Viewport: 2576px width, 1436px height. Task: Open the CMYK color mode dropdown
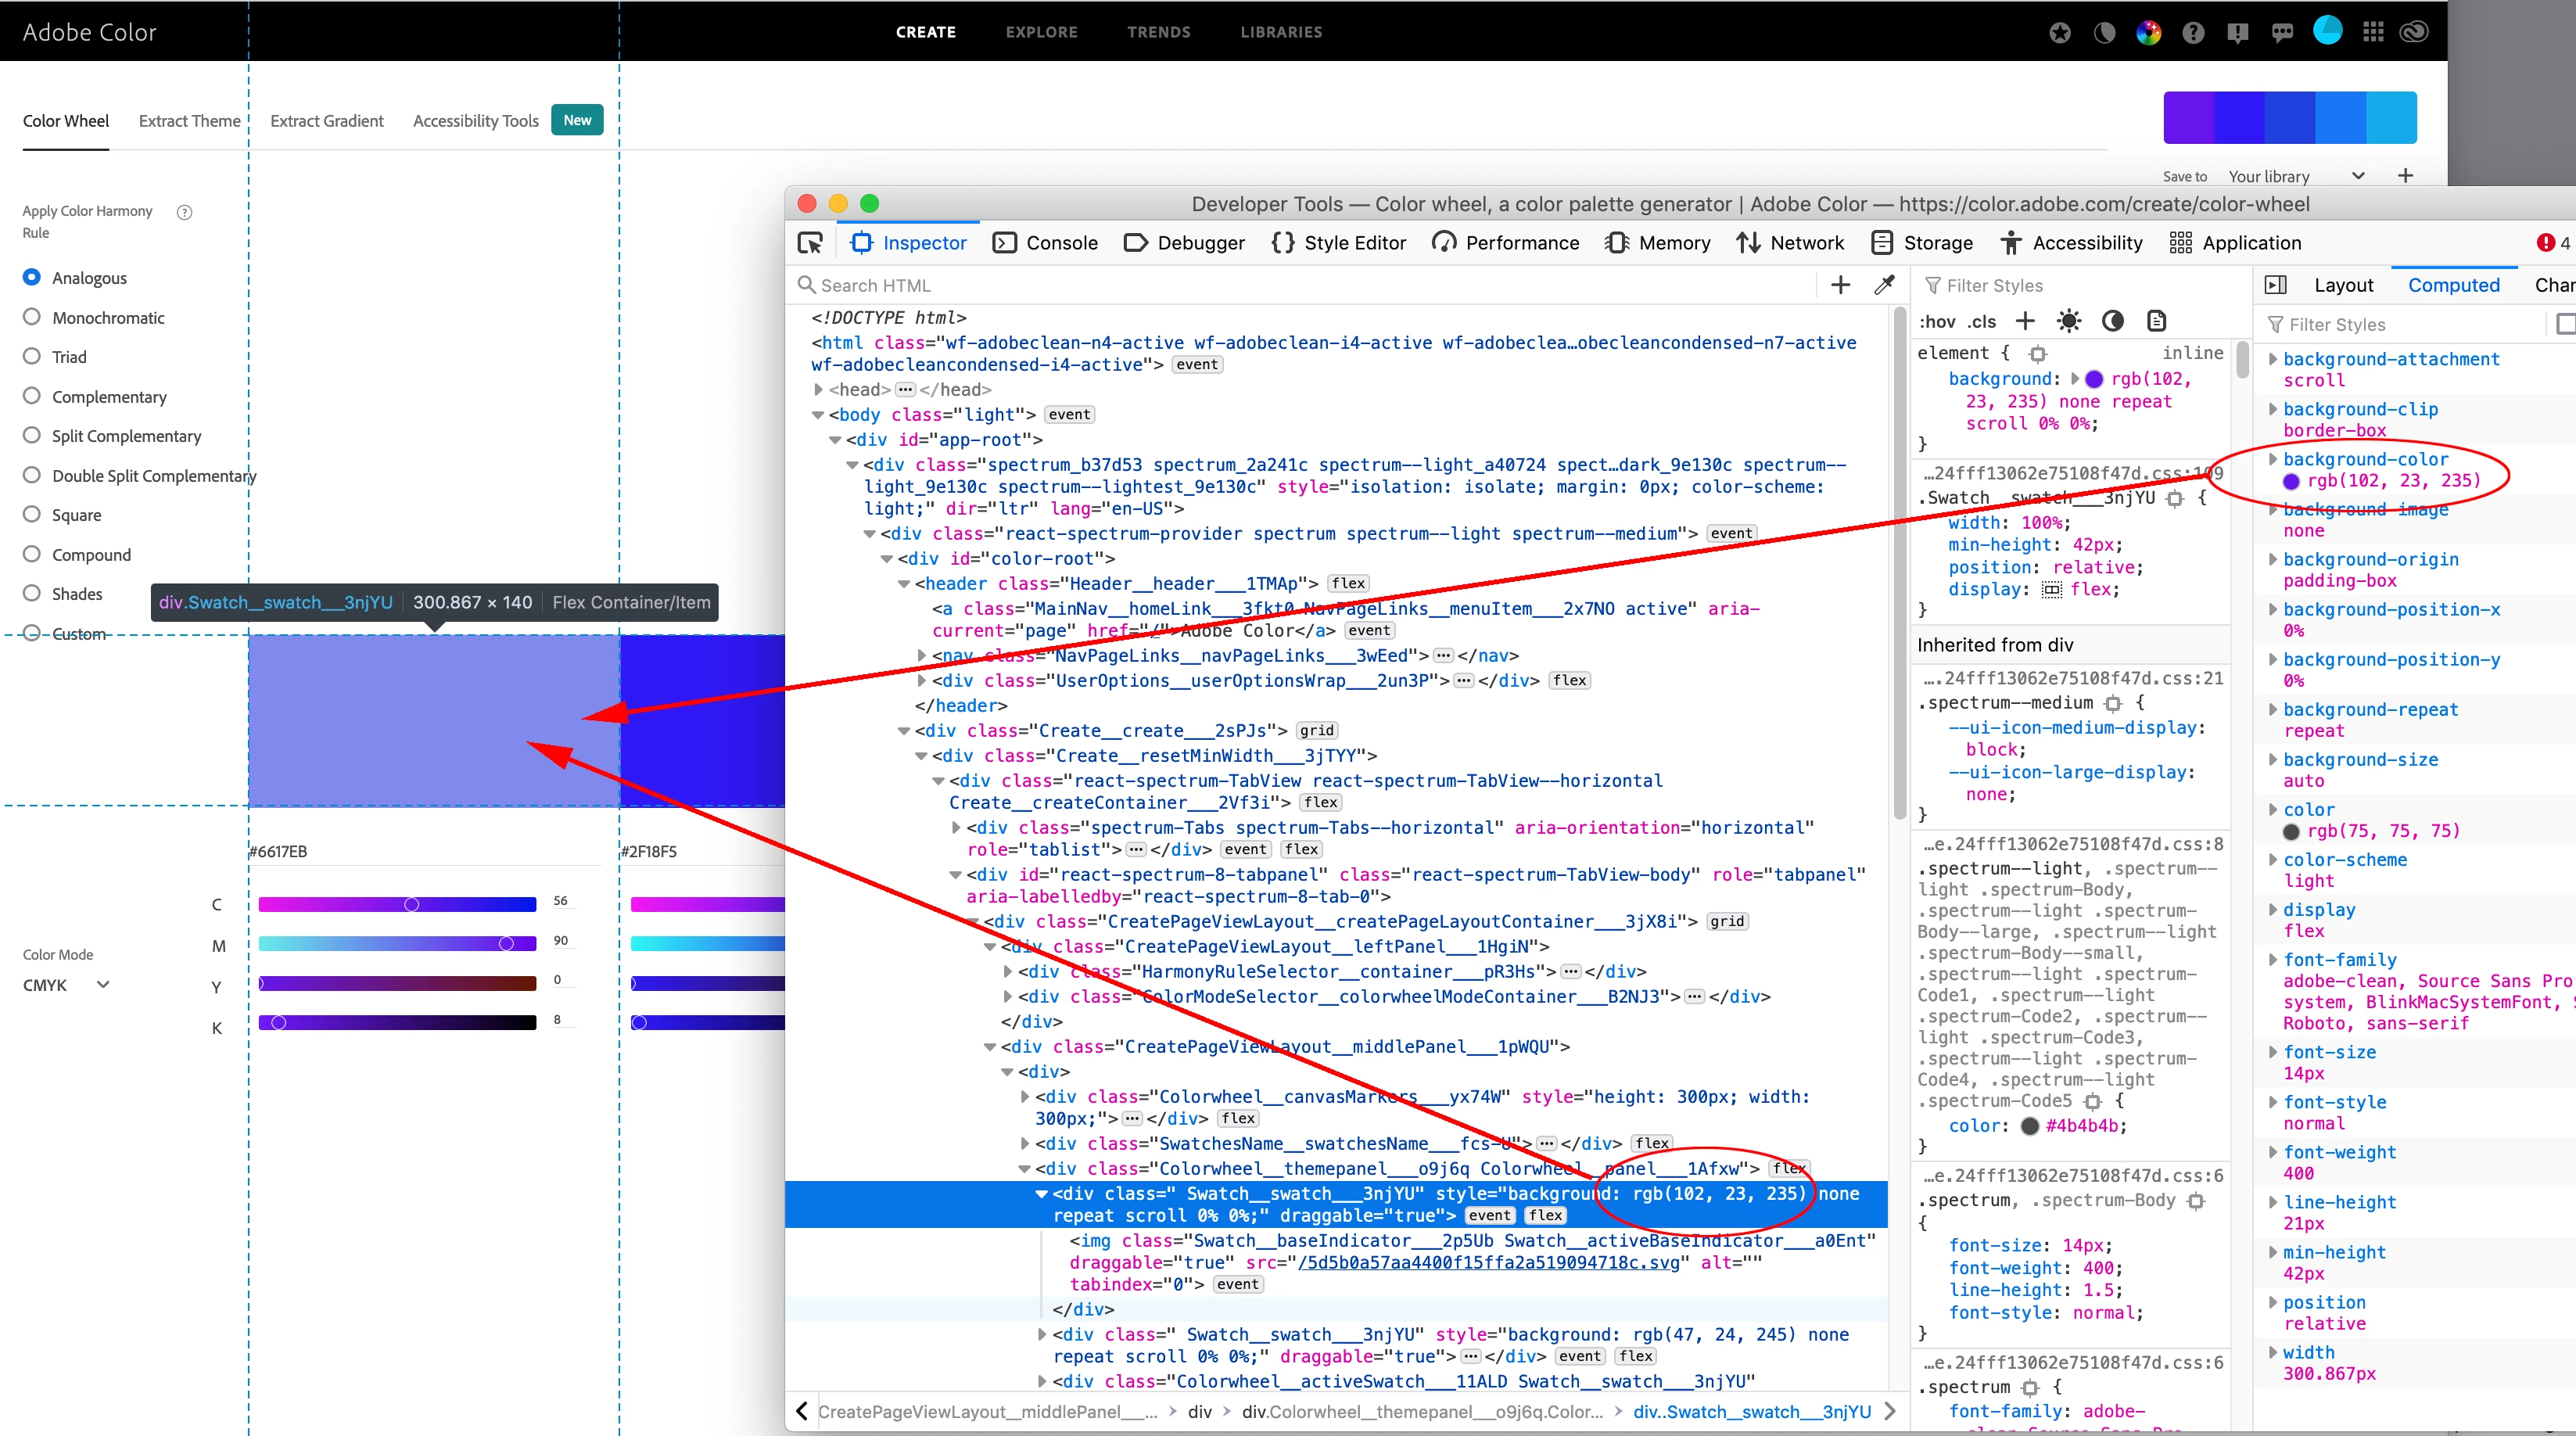click(x=66, y=985)
